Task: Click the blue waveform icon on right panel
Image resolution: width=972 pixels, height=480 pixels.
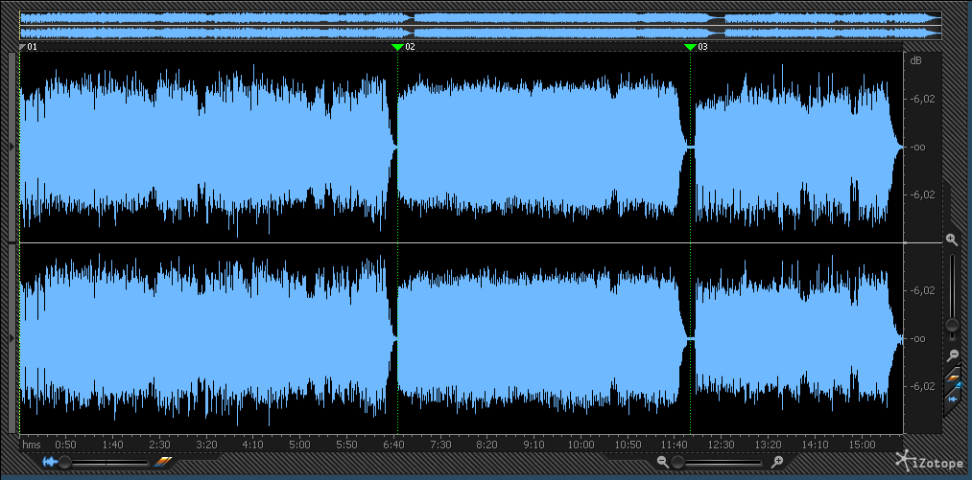Action: 953,397
